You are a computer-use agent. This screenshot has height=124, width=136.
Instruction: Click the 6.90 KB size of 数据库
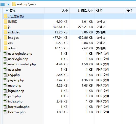[x=62, y=22]
